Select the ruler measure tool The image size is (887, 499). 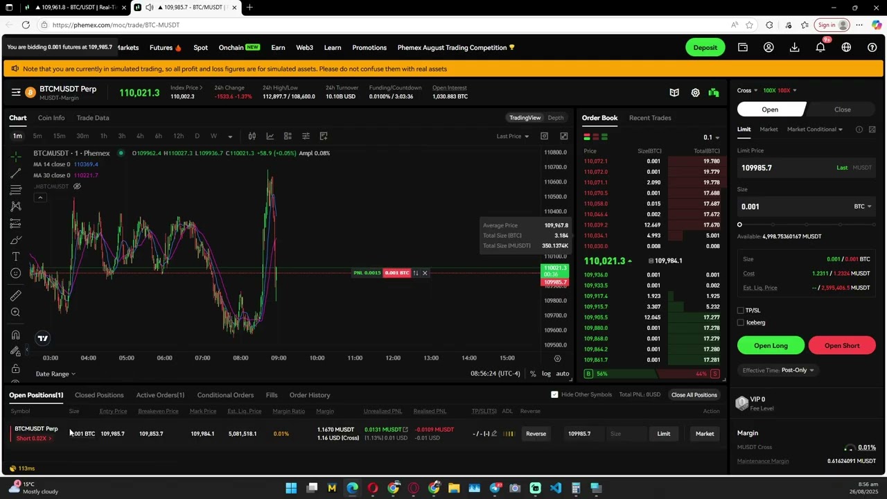15,296
